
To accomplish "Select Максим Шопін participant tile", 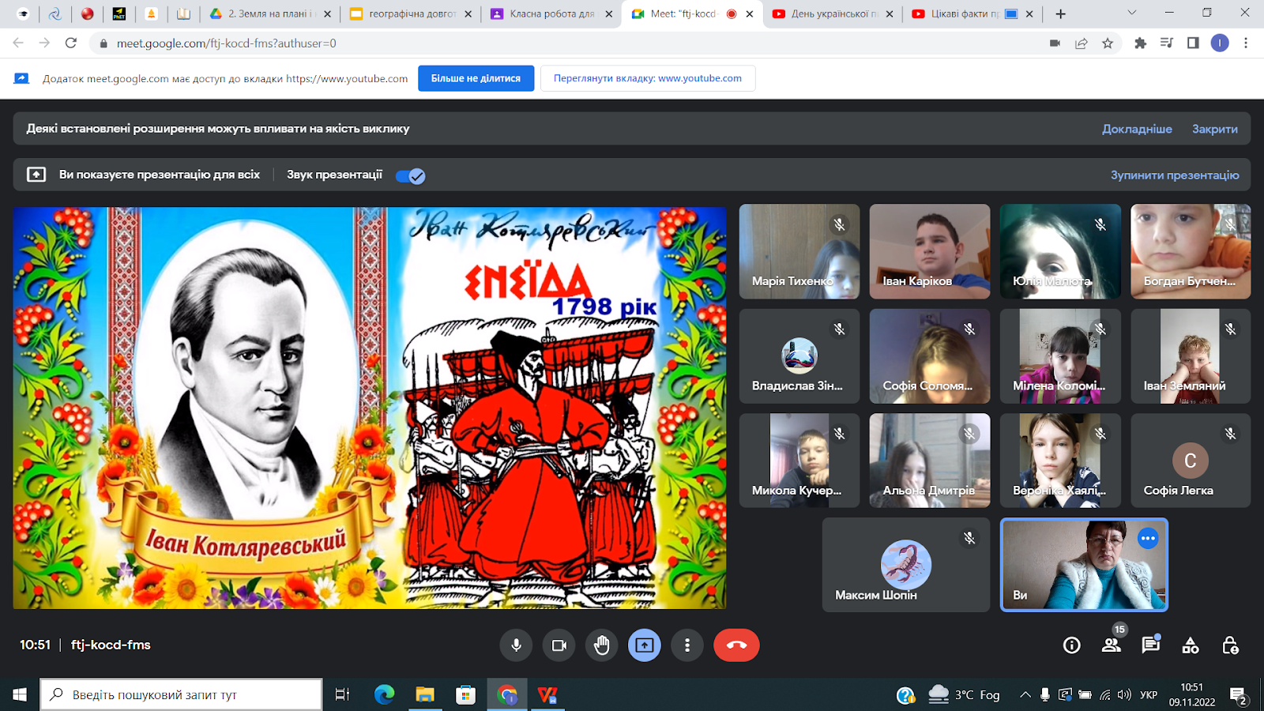I will pos(906,565).
